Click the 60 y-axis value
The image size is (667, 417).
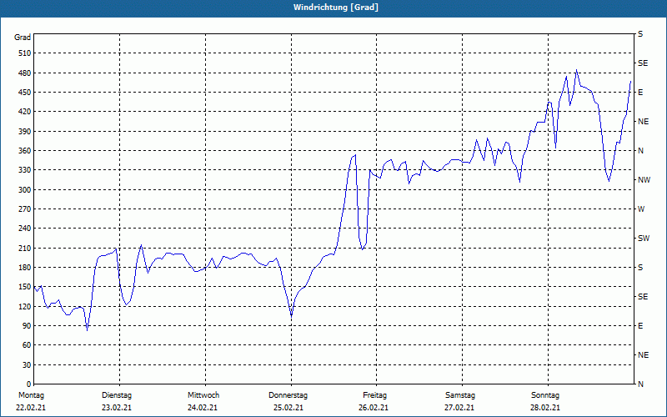point(27,344)
